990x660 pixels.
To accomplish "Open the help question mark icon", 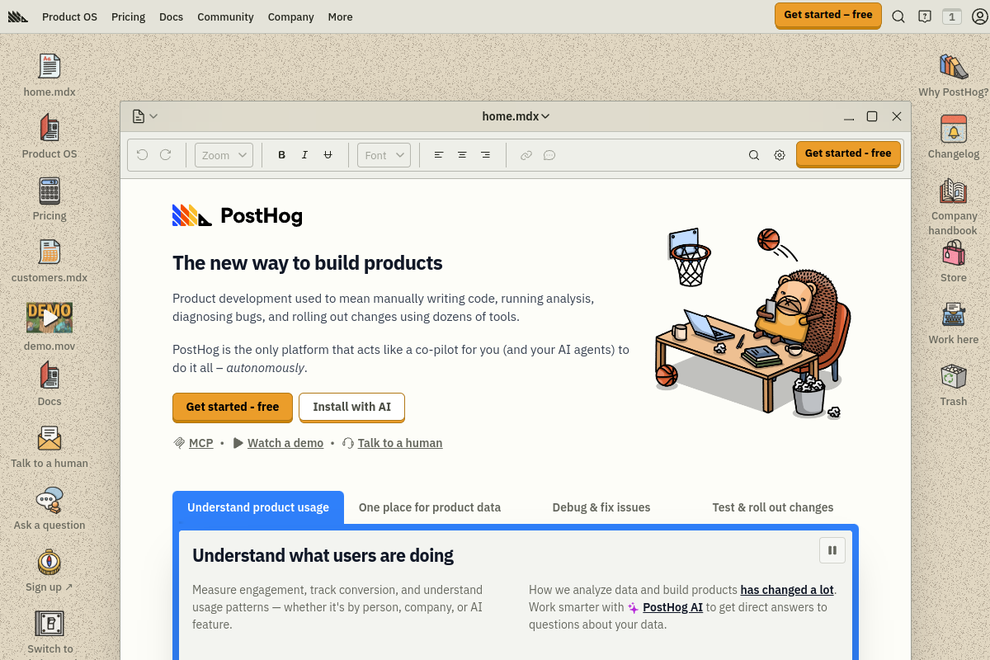I will [x=925, y=16].
